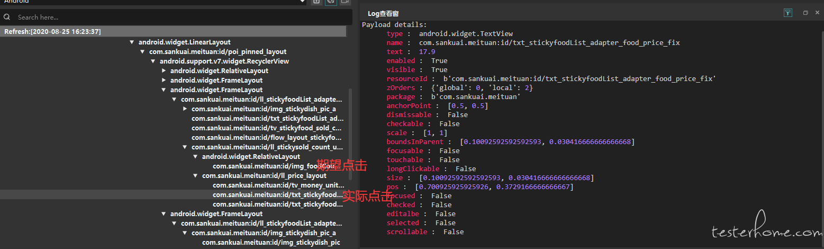Select the flow_layout_stickyfo... tree row
The height and width of the screenshot is (249, 824).
pyautogui.click(x=267, y=137)
